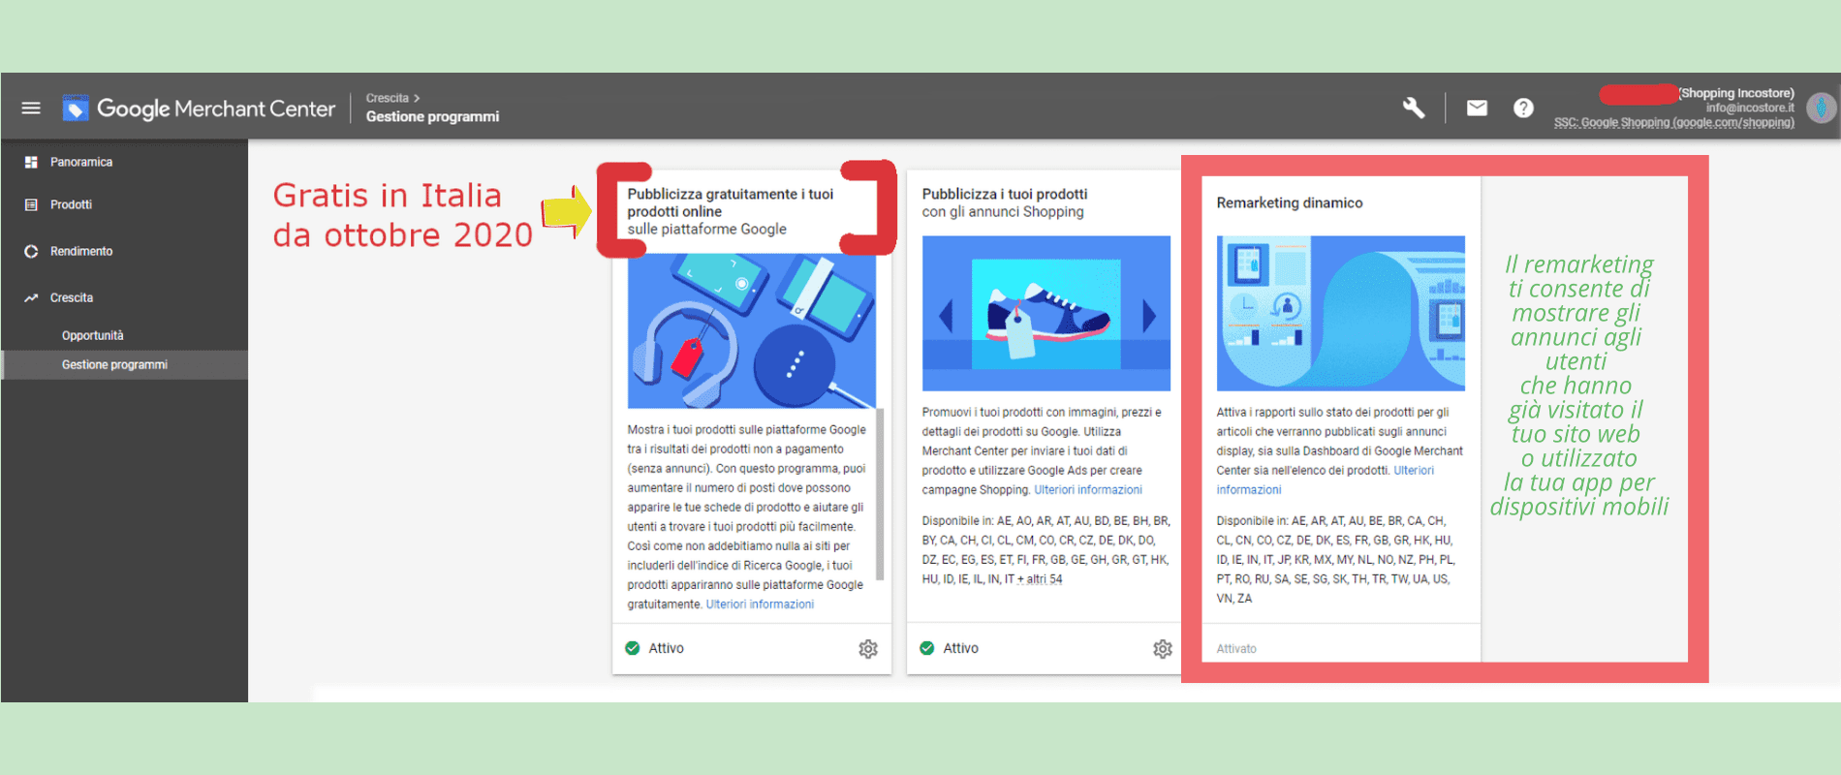Click 'Pubblicizza gratuitamente i tuoi prodotti online' title
1841x775 pixels.
pos(730,202)
